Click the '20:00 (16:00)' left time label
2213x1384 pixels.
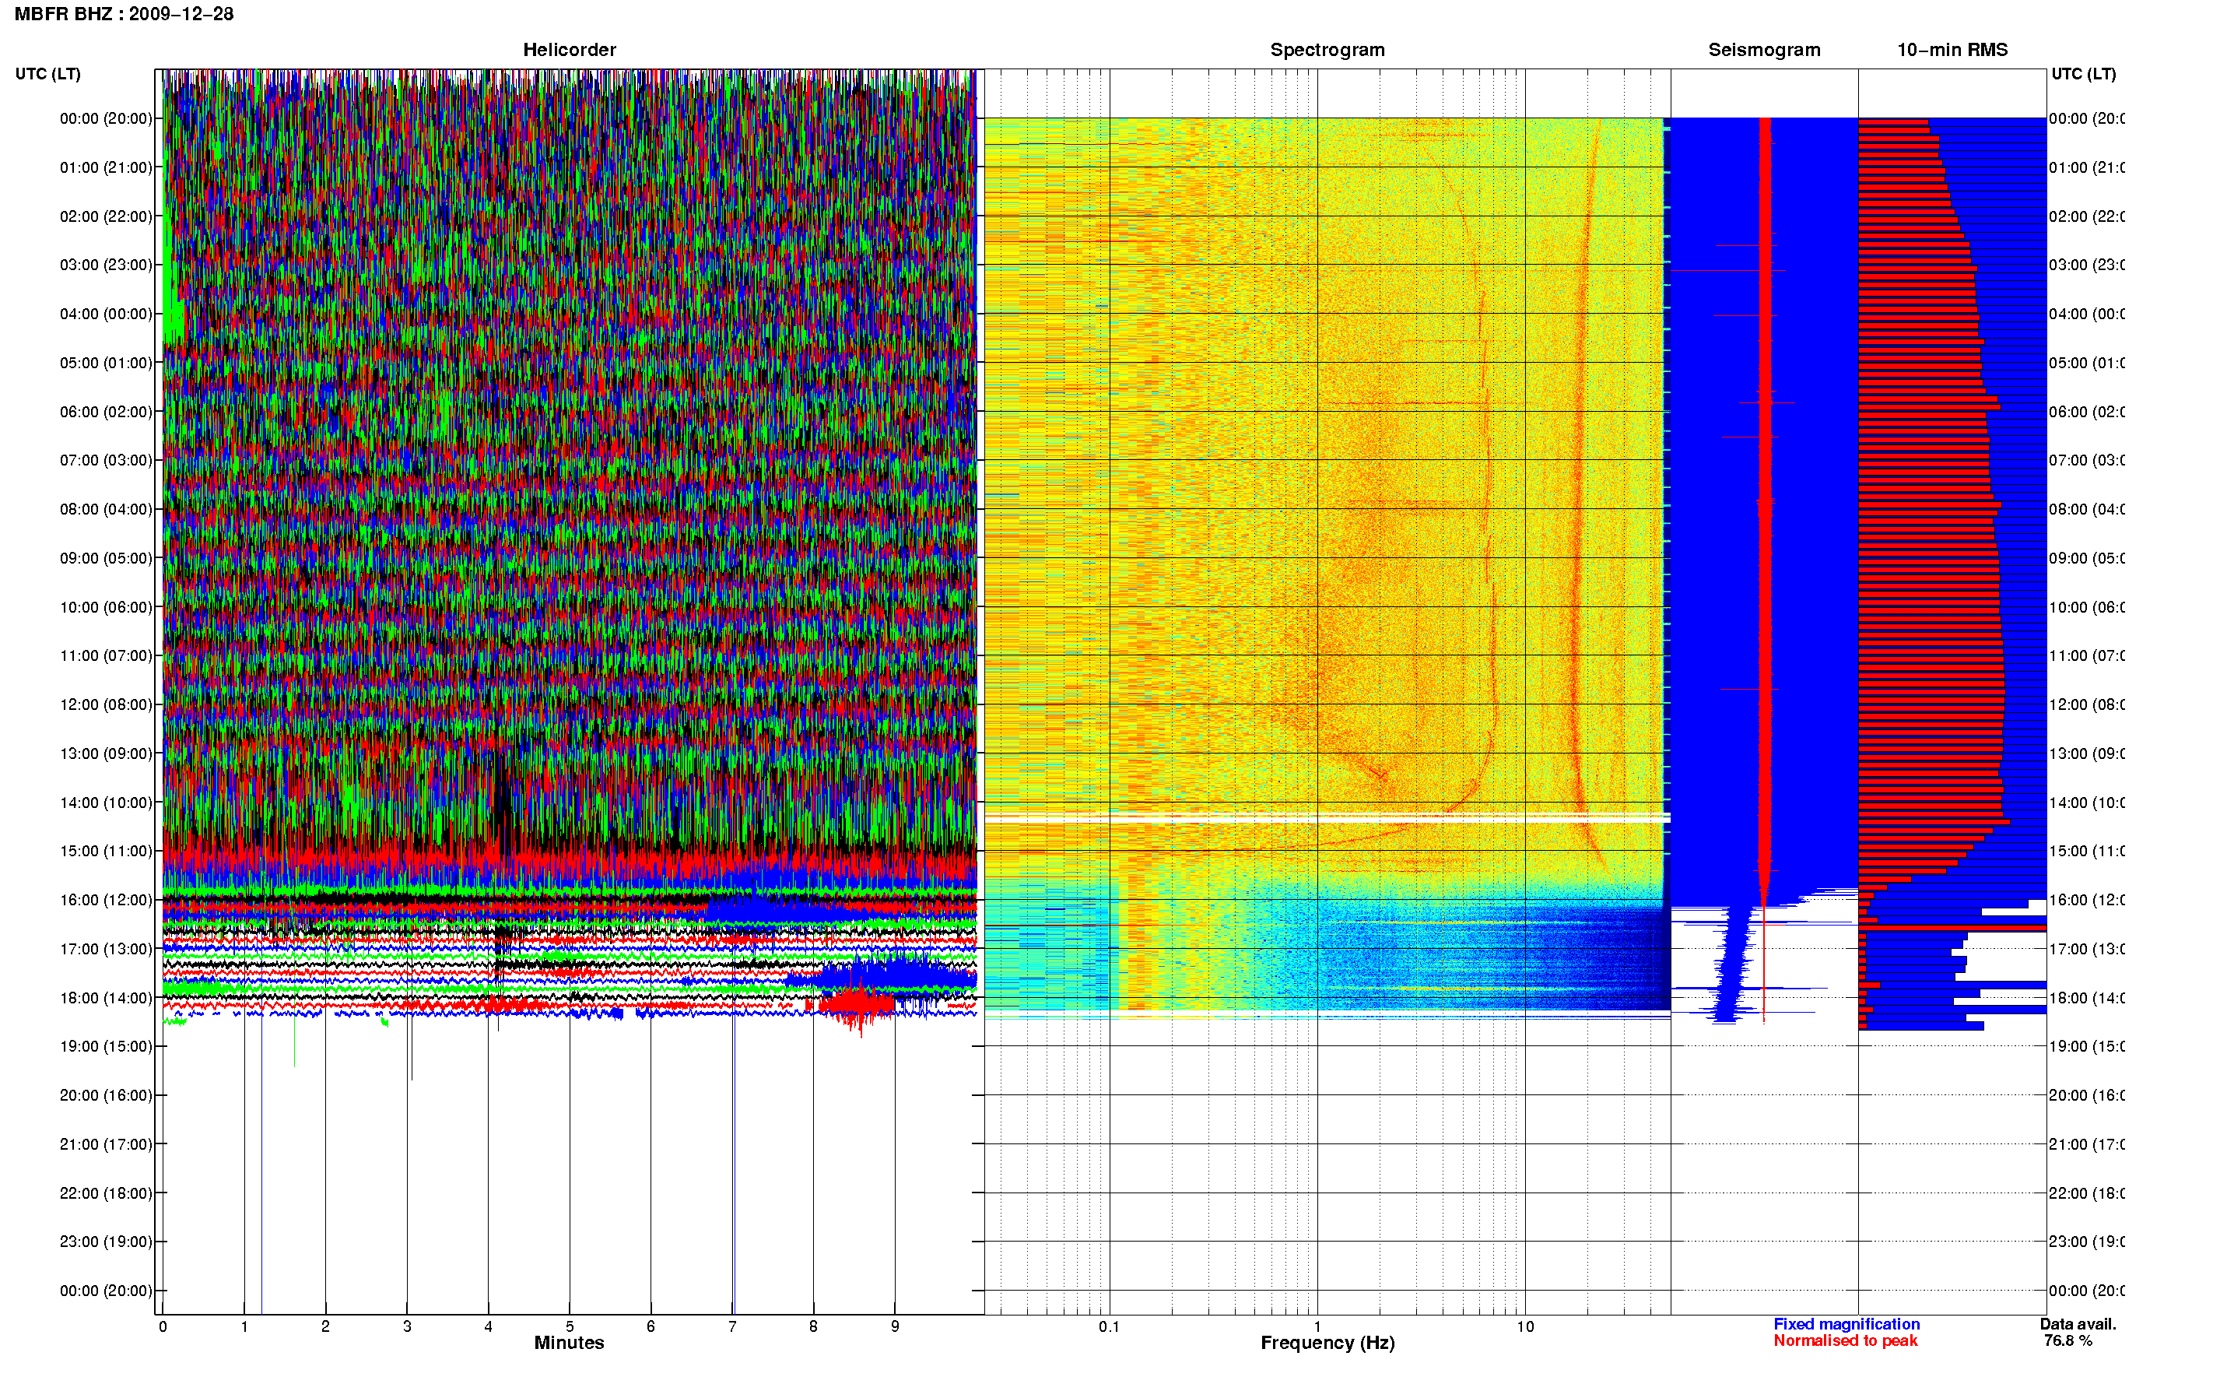tap(106, 1094)
